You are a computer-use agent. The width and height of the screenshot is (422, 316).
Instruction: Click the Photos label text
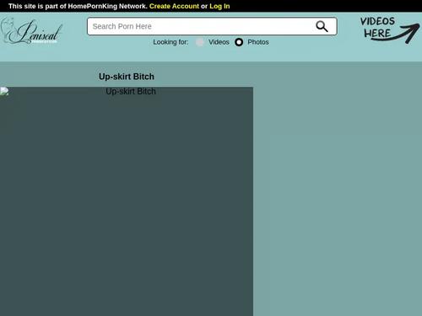(x=258, y=42)
